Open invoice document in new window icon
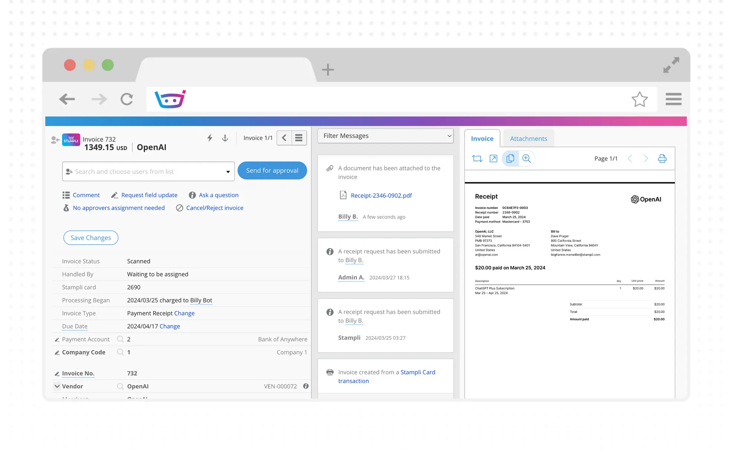Screen dimensions: 732x450 pyautogui.click(x=493, y=159)
